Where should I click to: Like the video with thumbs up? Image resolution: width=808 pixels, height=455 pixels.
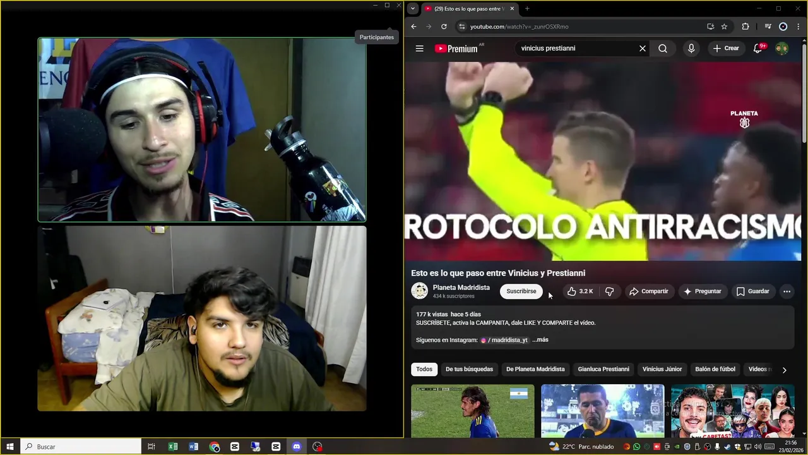(579, 291)
